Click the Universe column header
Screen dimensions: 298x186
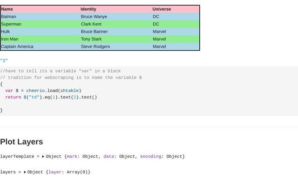[x=162, y=9]
